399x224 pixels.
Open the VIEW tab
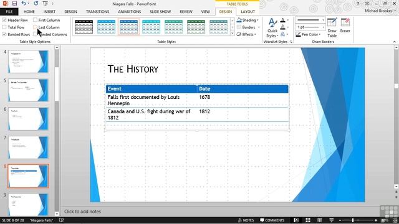point(205,12)
